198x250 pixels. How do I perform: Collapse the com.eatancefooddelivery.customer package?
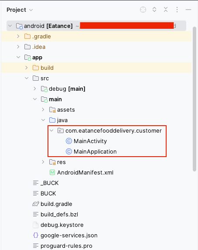click(51, 131)
